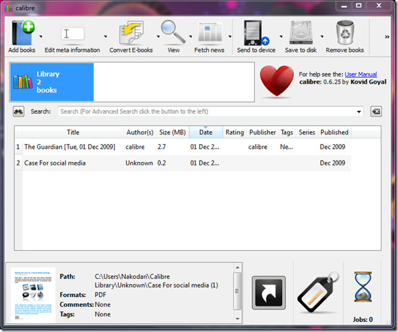Viewport: 398px width, 332px height.
Task: Click the Fetch news icon
Action: [210, 32]
